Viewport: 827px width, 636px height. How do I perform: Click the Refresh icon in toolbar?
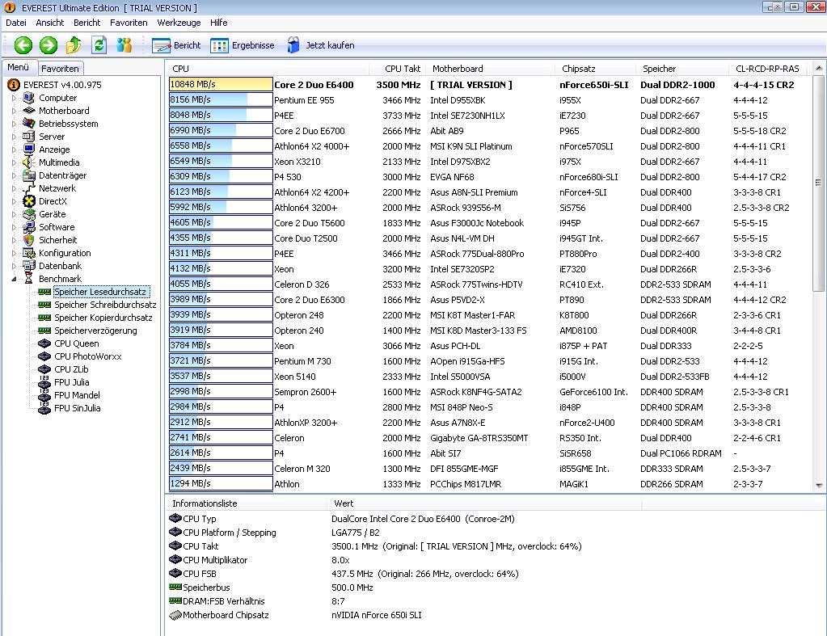click(x=99, y=45)
